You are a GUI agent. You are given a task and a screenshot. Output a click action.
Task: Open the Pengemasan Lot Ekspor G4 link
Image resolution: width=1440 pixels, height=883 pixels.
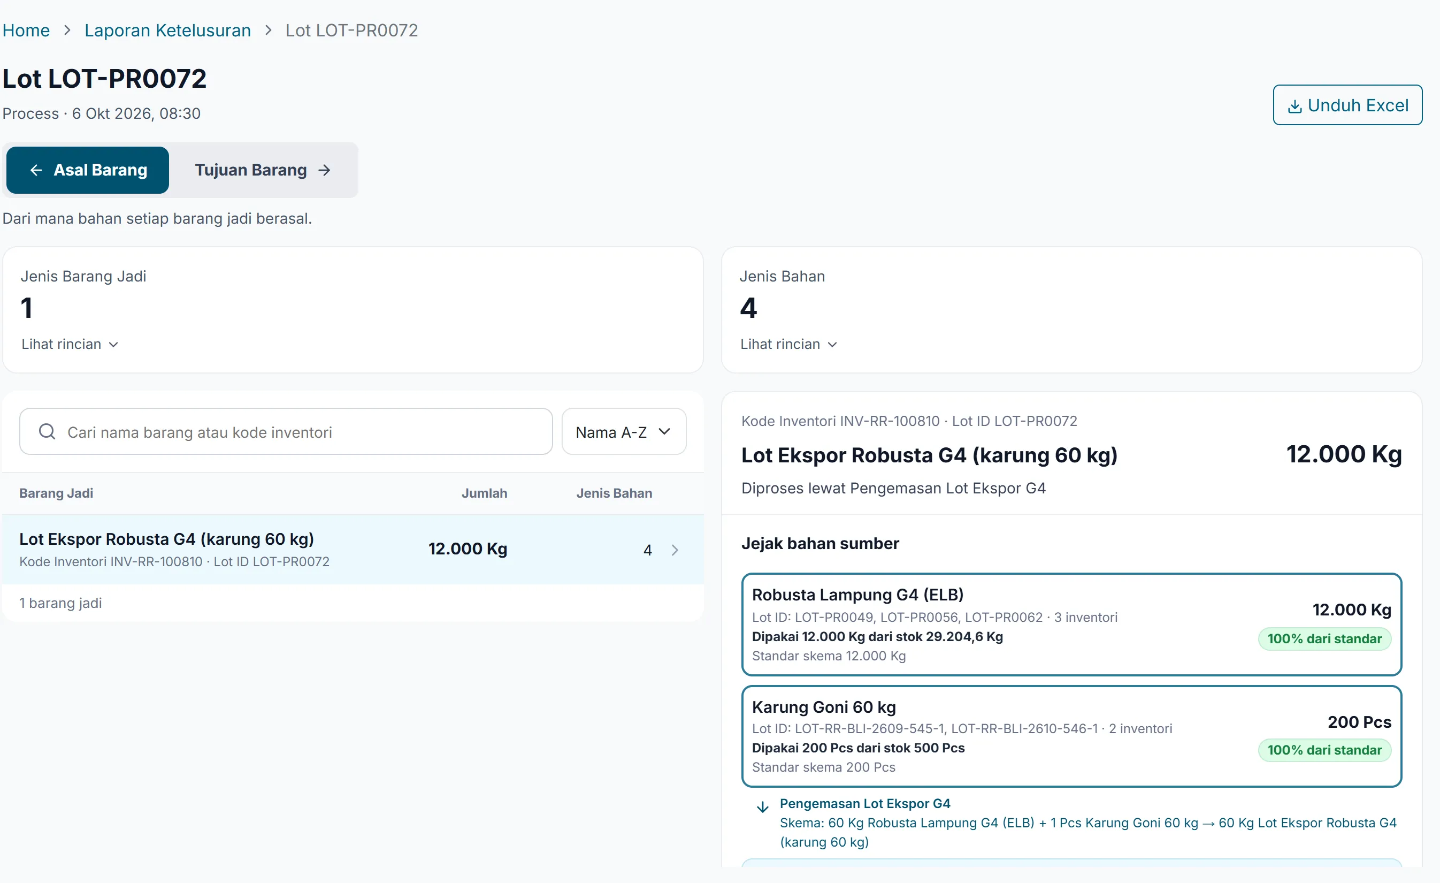tap(865, 803)
